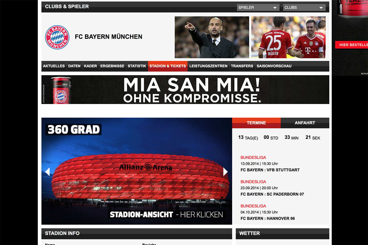Open the KADER menu item

(x=90, y=66)
